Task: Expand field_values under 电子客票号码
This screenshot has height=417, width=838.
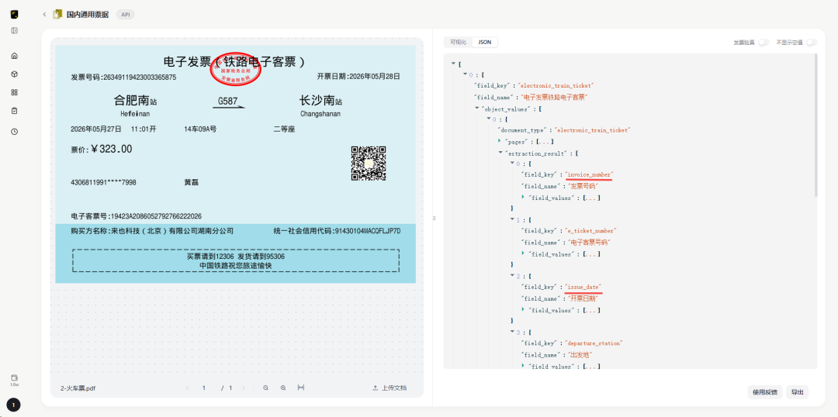Action: pos(523,253)
